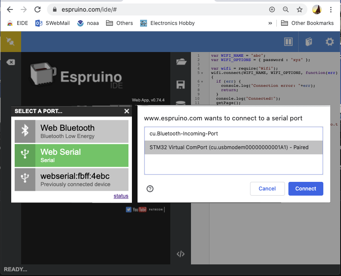Open the Other Bookmarks folder
The width and height of the screenshot is (341, 276).
coord(307,23)
